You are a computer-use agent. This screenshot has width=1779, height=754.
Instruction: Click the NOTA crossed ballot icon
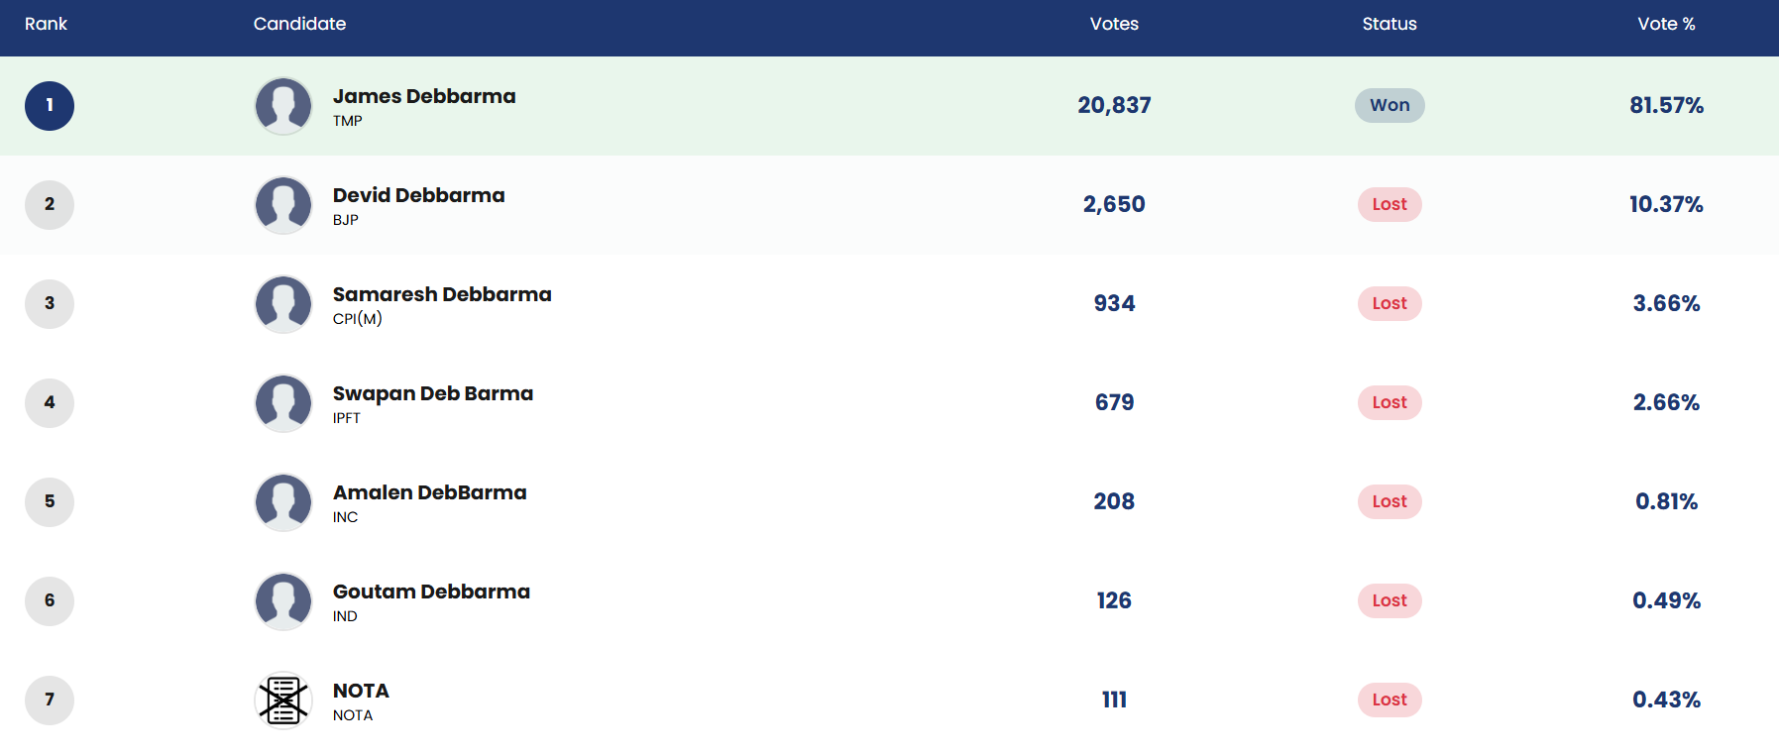(x=283, y=700)
